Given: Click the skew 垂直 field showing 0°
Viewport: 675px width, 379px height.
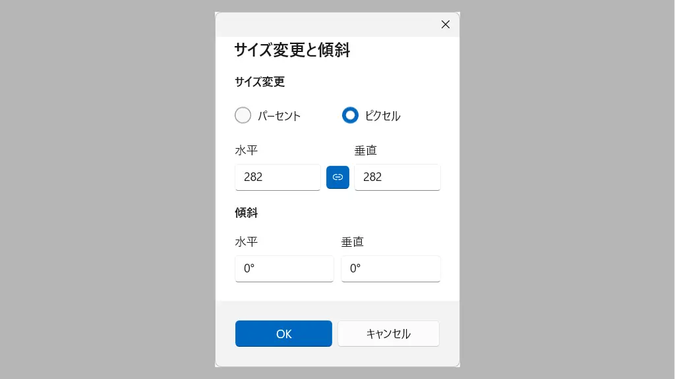Looking at the screenshot, I should pos(390,268).
